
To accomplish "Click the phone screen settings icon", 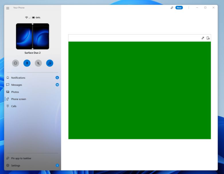I will coord(208,38).
